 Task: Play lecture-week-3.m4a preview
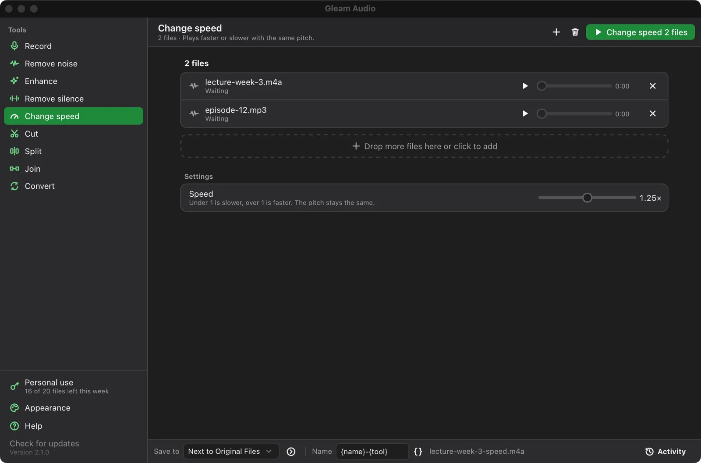[525, 86]
